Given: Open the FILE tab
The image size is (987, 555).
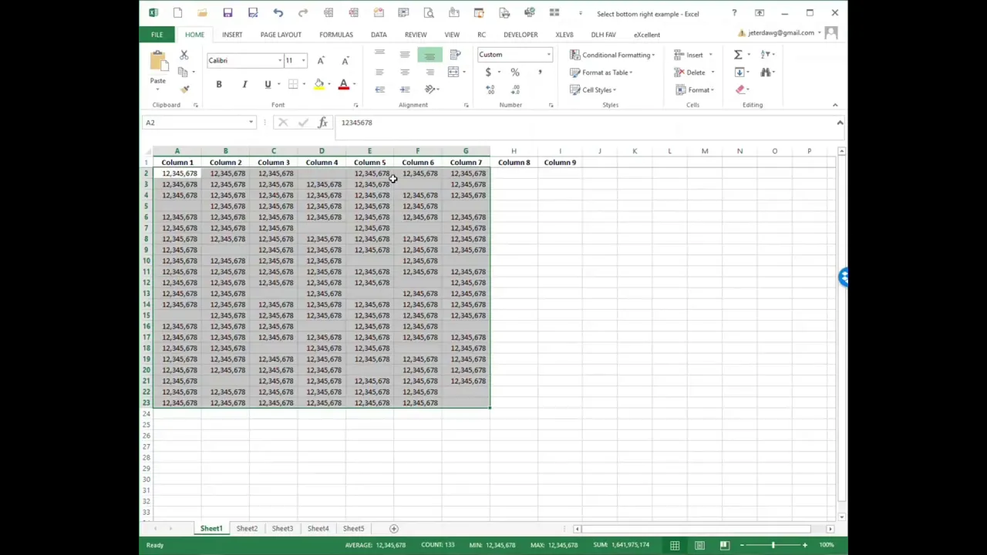Looking at the screenshot, I should [x=157, y=35].
